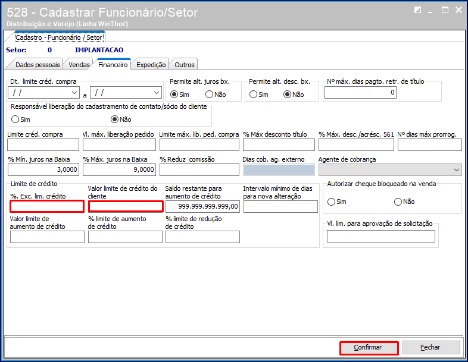This screenshot has width=468, height=362.
Task: Choose Sim for Responsável liberação do cadastramento
Action: click(x=15, y=119)
